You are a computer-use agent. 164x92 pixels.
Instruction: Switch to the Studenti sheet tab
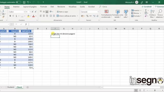coord(11,87)
